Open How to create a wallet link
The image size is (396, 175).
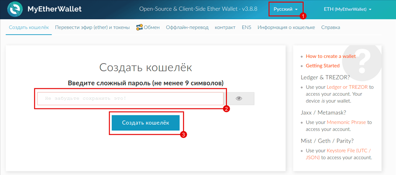click(x=331, y=56)
